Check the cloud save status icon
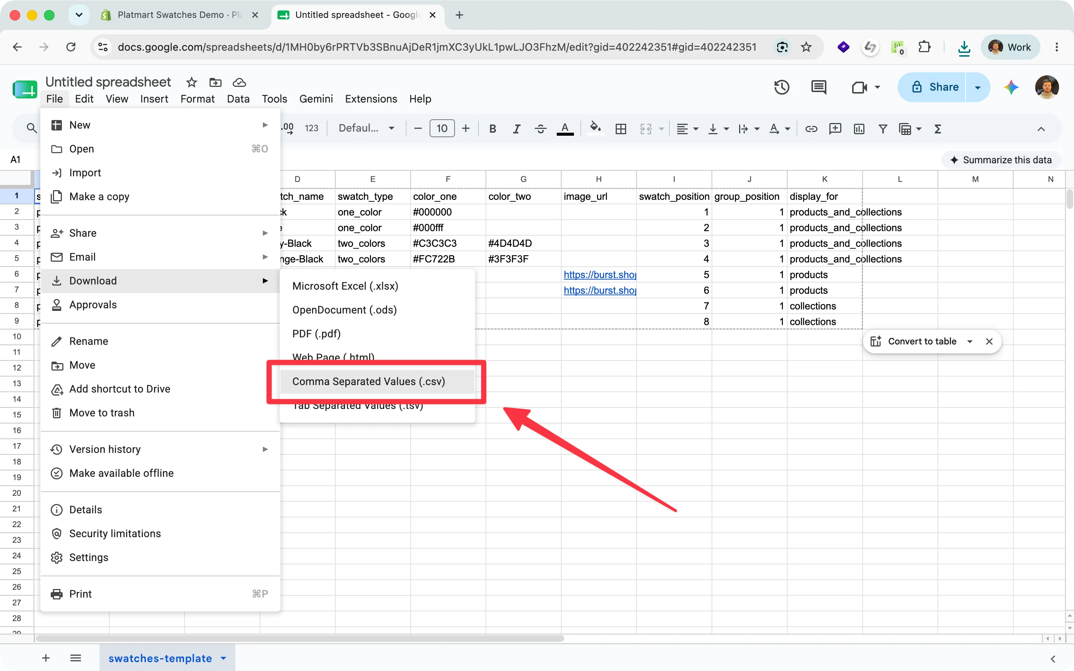The height and width of the screenshot is (671, 1074). coord(239,82)
